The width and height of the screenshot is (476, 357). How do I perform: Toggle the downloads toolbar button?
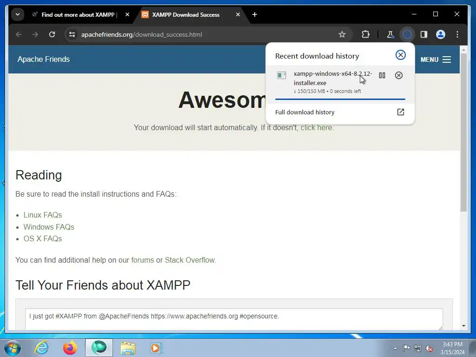407,34
